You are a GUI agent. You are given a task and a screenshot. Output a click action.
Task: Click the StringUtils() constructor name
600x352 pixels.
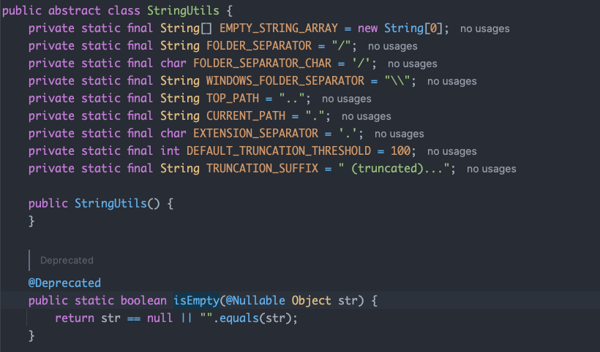click(x=110, y=204)
